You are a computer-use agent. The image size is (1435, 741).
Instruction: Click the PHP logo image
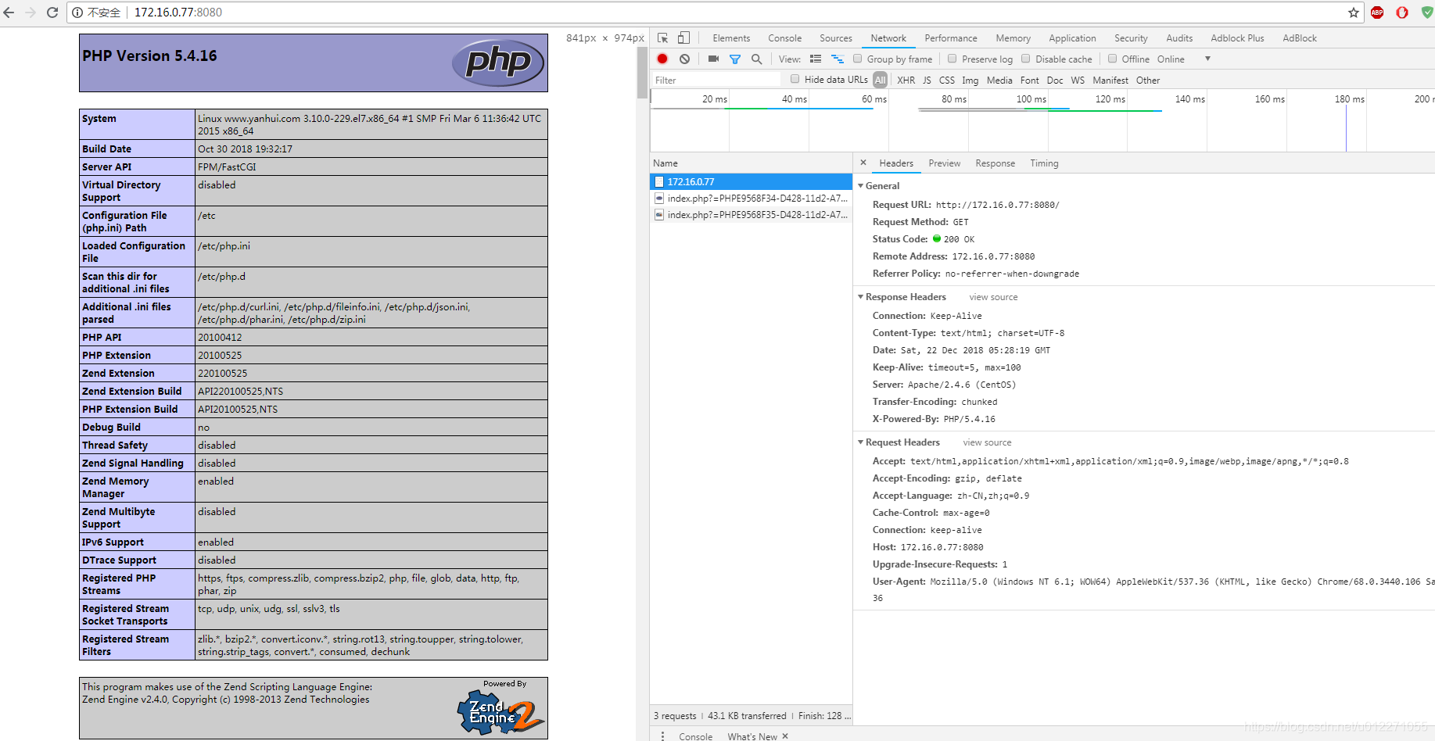[498, 63]
